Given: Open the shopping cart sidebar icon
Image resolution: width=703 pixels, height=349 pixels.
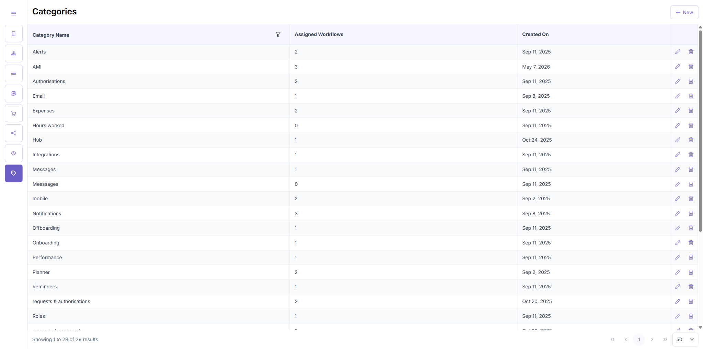Looking at the screenshot, I should click(x=14, y=113).
